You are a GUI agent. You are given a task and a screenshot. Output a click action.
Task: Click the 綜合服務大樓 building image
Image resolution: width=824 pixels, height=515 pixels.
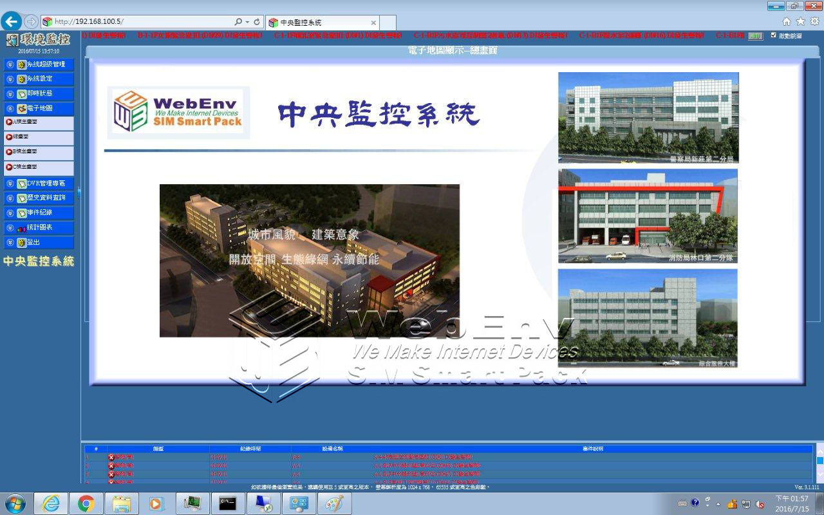pyautogui.click(x=648, y=318)
